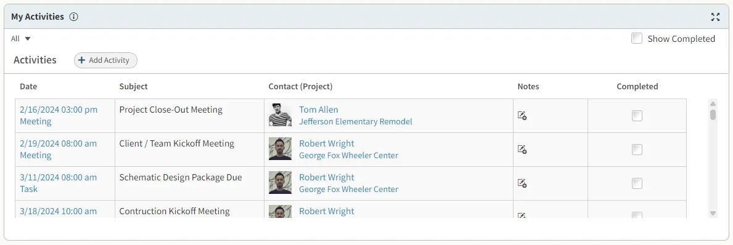
Task: Enable the Show Completed checkbox
Action: 636,38
